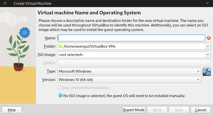The height and width of the screenshot is (115, 213).
Task: Click the red warning icon beside Name
Action: 208,38
